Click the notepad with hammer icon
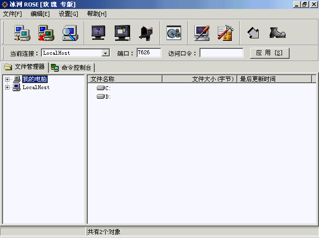The width and height of the screenshot is (319, 238). point(225,33)
